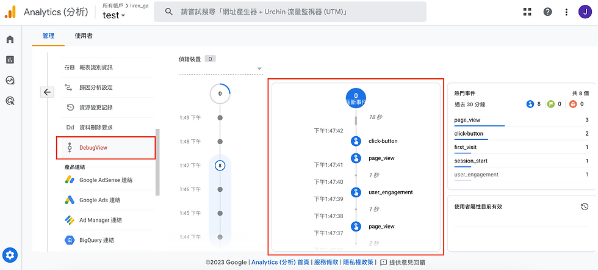Select the 1:46 下午 minute marker
The image size is (598, 270).
pos(220,189)
